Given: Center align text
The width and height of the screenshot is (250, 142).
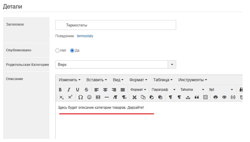Looking at the screenshot, I should pyautogui.click(x=105, y=90).
